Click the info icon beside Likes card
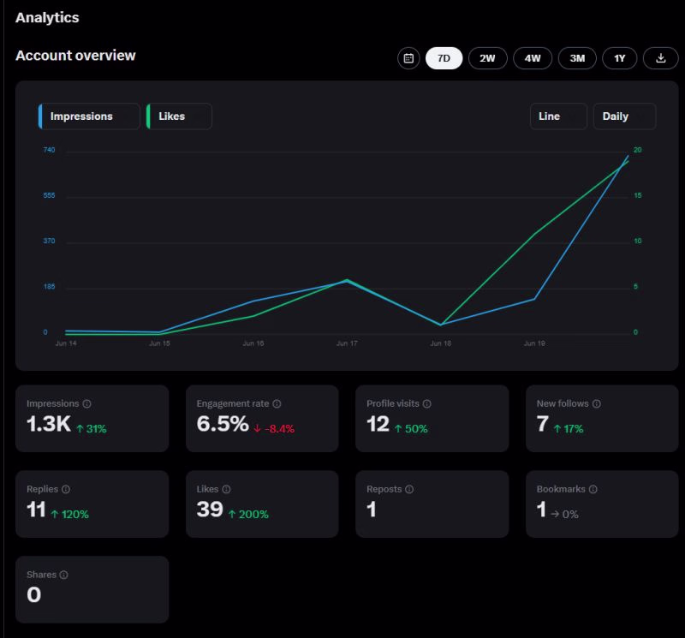The image size is (685, 638). 226,490
